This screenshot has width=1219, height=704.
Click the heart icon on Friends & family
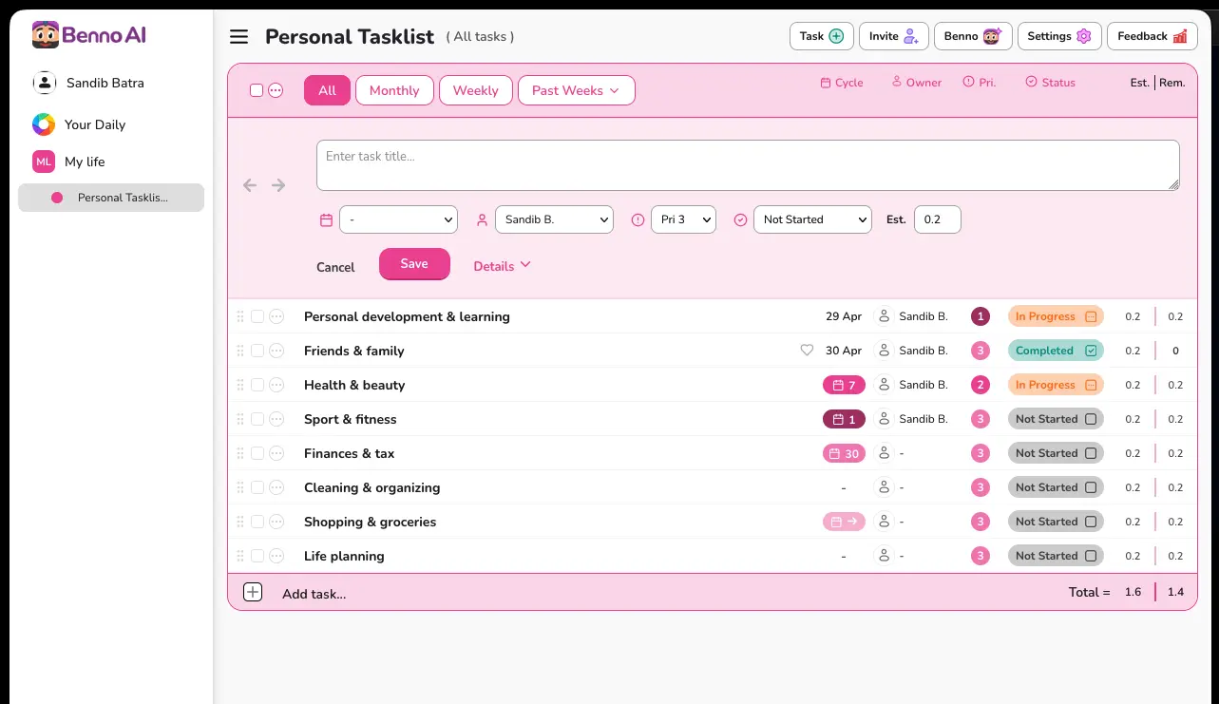pyautogui.click(x=807, y=351)
